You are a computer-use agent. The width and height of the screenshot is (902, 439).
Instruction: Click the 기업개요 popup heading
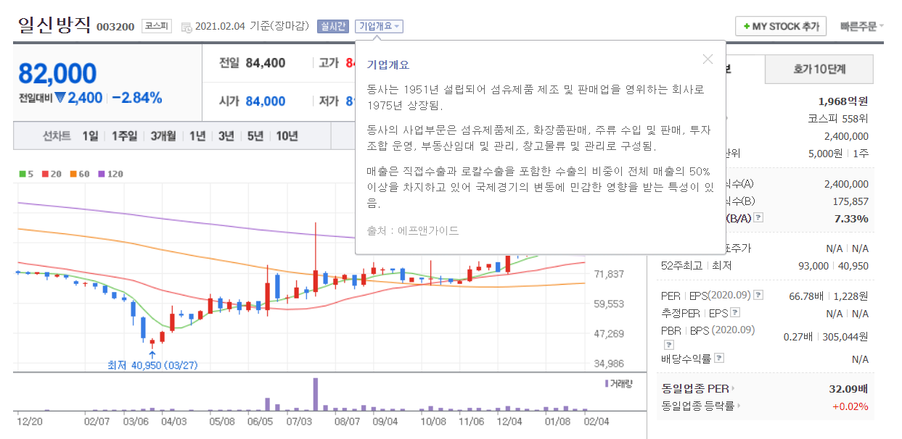pyautogui.click(x=388, y=64)
